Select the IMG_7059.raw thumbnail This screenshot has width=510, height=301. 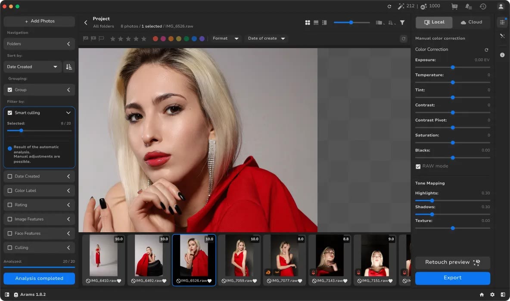click(239, 260)
